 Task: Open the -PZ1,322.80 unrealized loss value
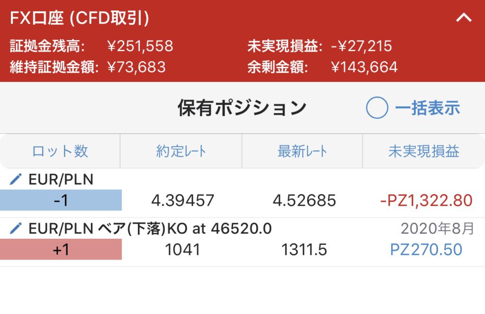pos(426,201)
